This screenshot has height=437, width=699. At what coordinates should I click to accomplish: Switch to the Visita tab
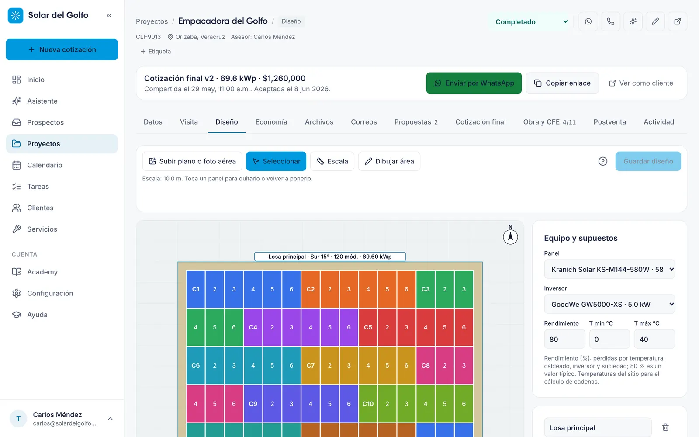[189, 122]
